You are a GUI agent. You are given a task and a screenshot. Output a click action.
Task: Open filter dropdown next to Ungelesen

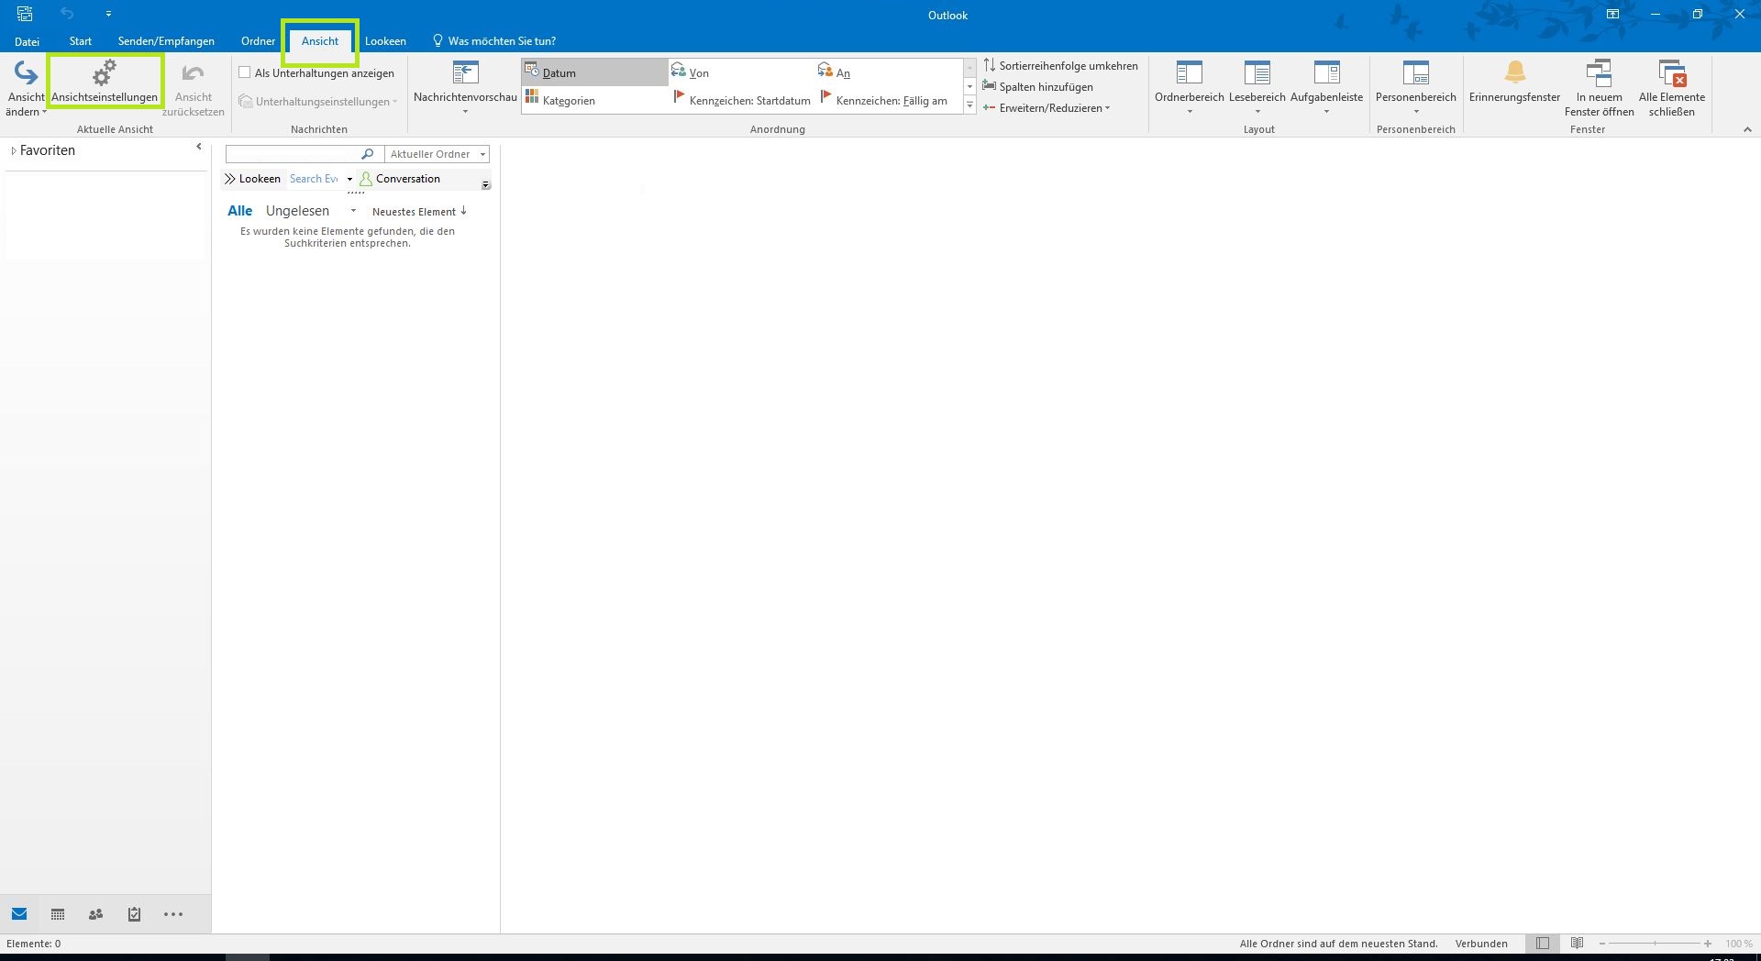pos(353,211)
